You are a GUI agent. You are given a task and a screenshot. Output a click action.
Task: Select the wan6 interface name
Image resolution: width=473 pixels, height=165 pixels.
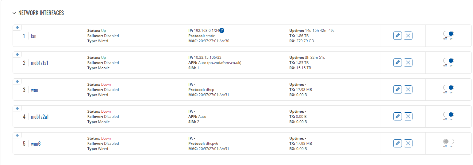pos(36,144)
